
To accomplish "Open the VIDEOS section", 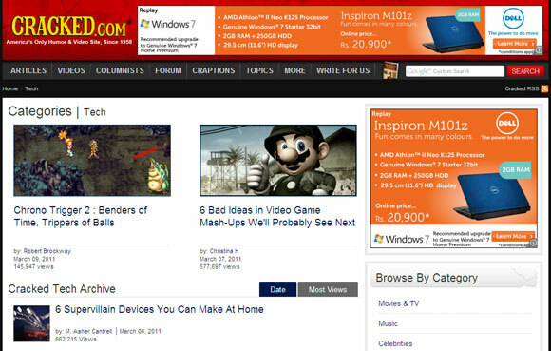I will 71,70.
